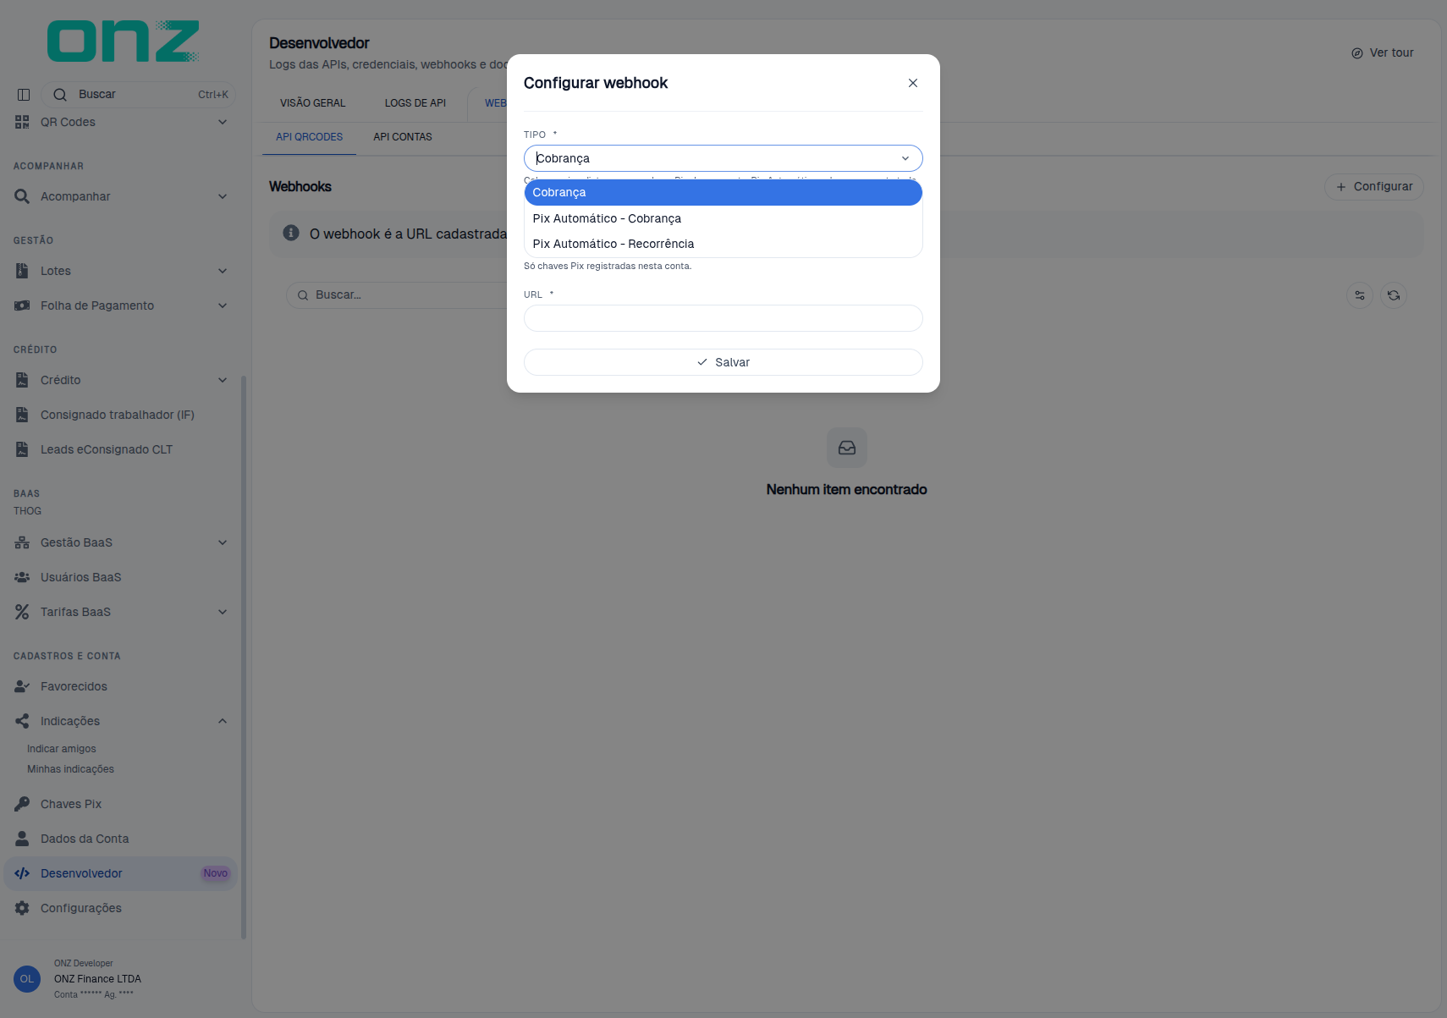
Task: Click the filter settings icon in webhooks list
Action: click(1360, 295)
